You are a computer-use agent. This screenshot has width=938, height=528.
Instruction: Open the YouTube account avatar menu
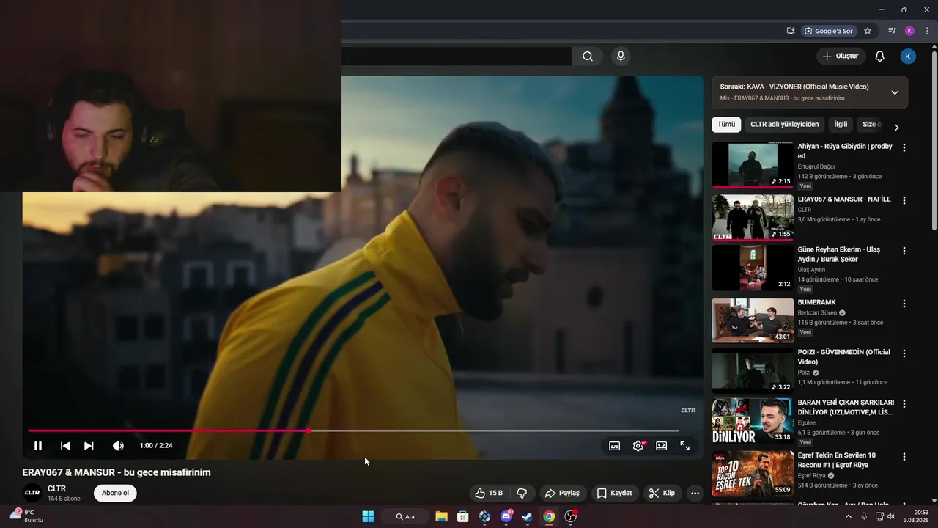(908, 56)
